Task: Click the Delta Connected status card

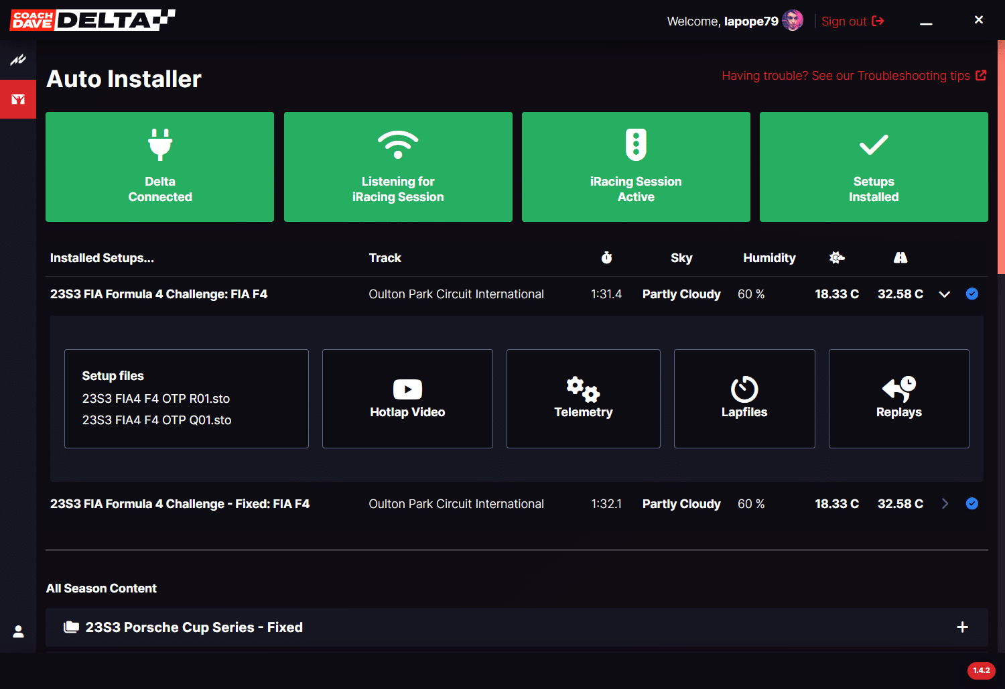Action: click(159, 167)
